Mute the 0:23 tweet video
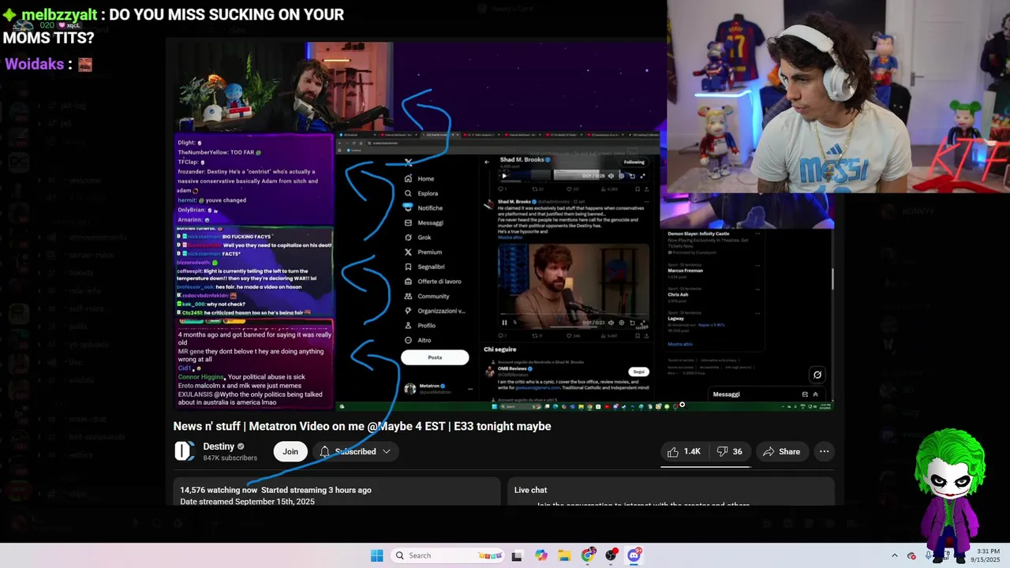 (611, 322)
